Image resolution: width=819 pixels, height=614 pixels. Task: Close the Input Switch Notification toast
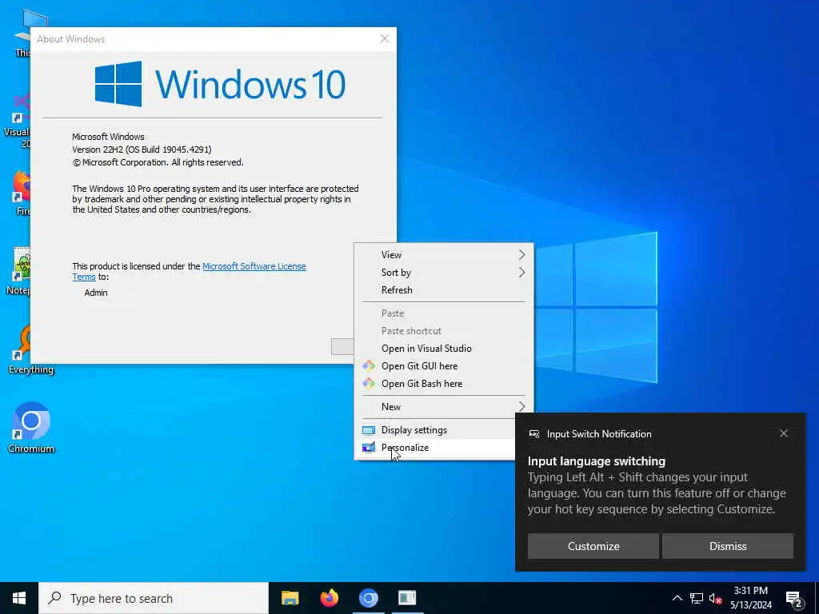pyautogui.click(x=784, y=433)
